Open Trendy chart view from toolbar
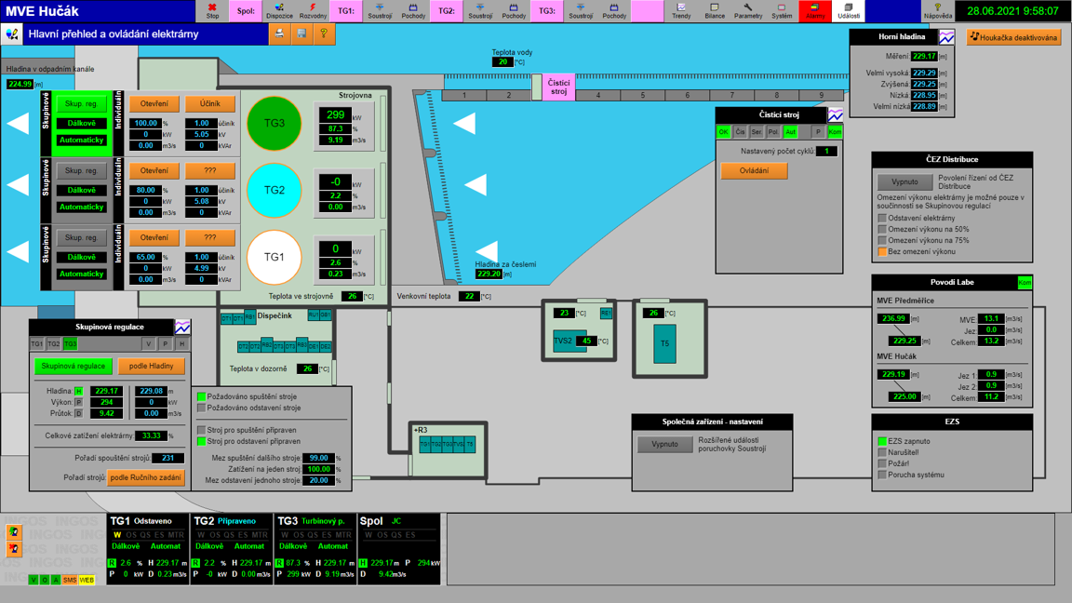 [x=681, y=11]
